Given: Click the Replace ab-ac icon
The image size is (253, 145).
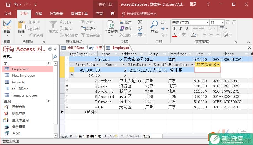Looking at the screenshot, I should 163,22.
